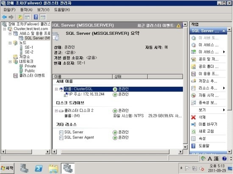
Task: Collapse the 노드 tree node
Action: (10, 43)
